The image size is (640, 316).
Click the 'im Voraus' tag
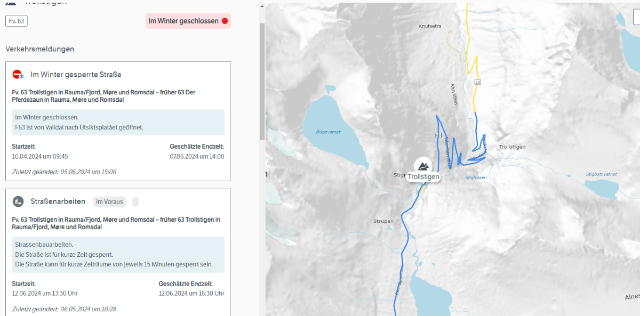pyautogui.click(x=110, y=201)
